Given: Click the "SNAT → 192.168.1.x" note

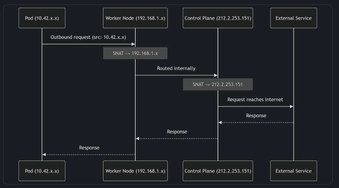Looking at the screenshot, I should pyautogui.click(x=135, y=53).
